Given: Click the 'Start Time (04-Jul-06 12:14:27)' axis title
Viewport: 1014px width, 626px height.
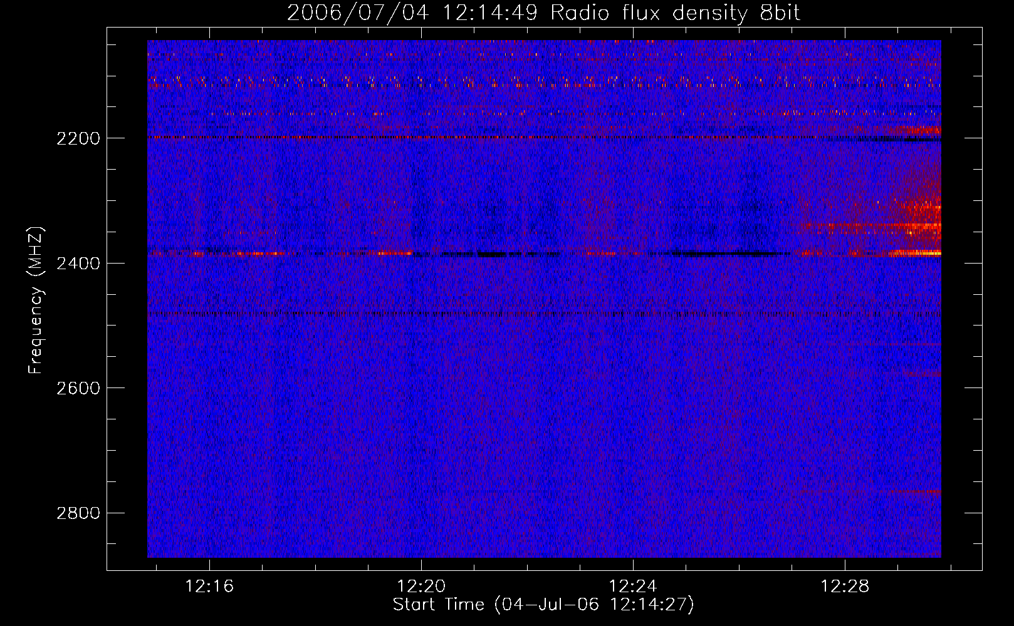Looking at the screenshot, I should pos(543,605).
